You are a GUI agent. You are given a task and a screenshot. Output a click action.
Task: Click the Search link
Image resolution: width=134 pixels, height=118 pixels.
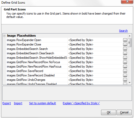123,31
